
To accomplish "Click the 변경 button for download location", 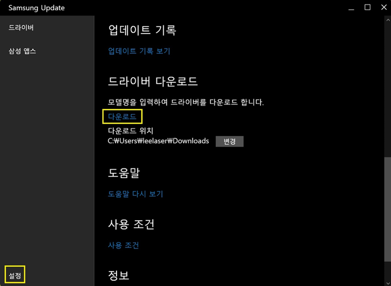I will pyautogui.click(x=230, y=141).
